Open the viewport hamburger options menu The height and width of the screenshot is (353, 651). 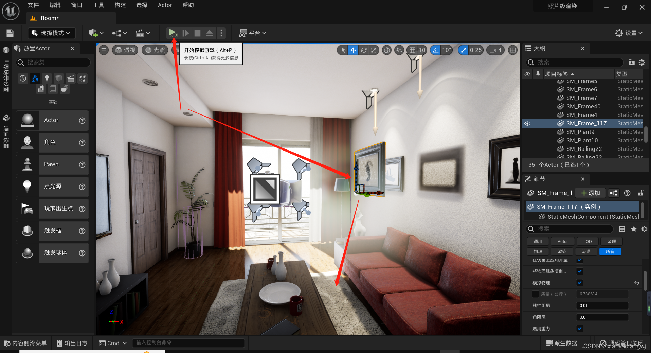104,50
